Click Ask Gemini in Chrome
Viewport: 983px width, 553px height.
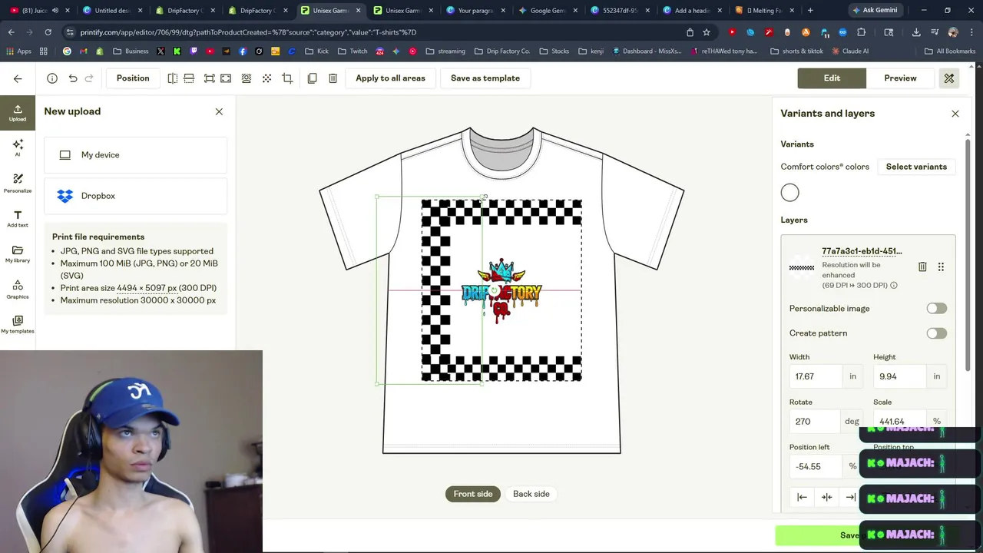(x=874, y=11)
